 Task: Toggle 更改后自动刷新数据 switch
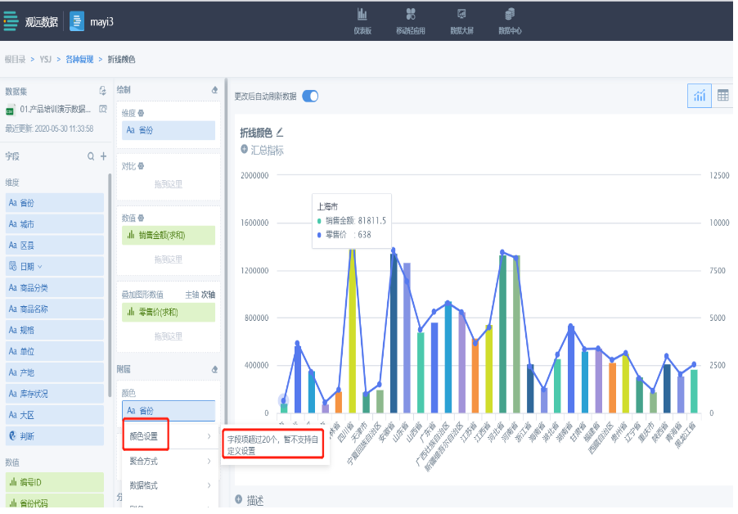pyautogui.click(x=310, y=96)
